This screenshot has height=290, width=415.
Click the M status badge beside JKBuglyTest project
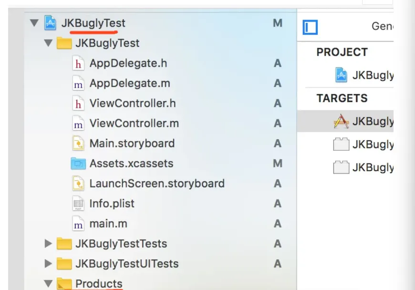(x=278, y=23)
